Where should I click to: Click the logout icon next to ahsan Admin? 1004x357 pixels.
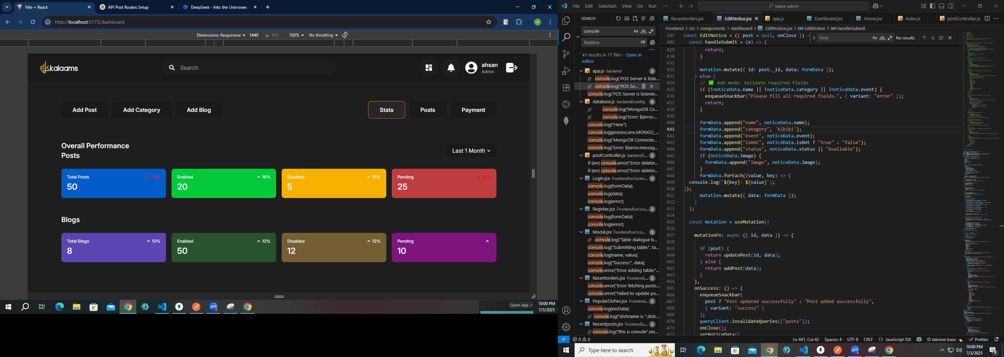tap(511, 68)
